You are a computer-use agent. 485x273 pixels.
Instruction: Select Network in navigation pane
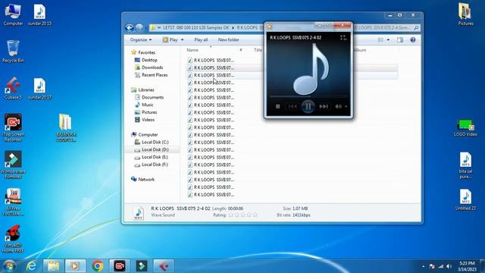(x=146, y=180)
